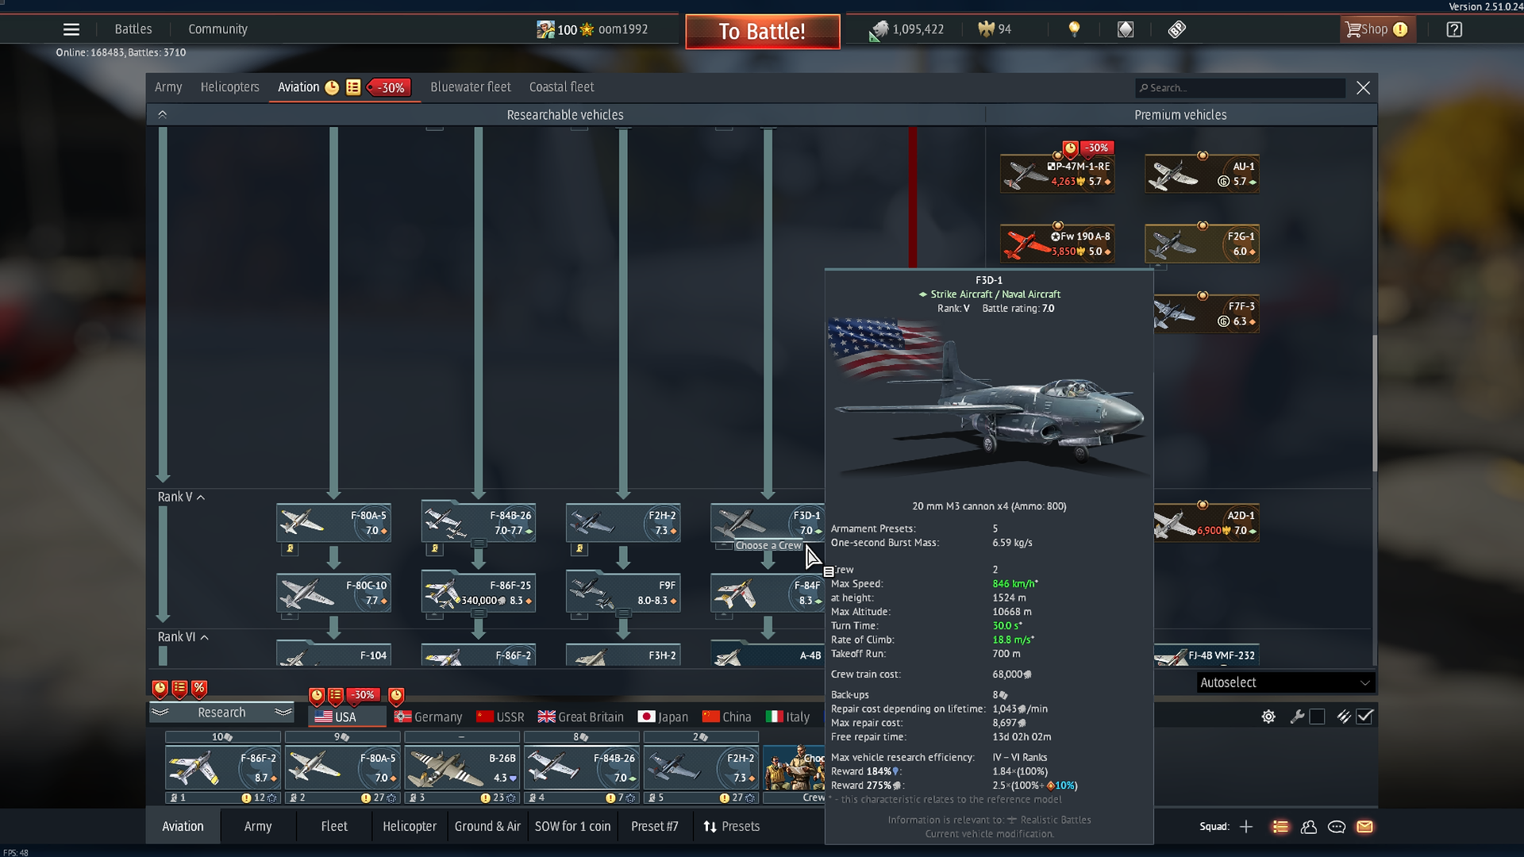Select the Ground & Air preset tab

tap(487, 827)
